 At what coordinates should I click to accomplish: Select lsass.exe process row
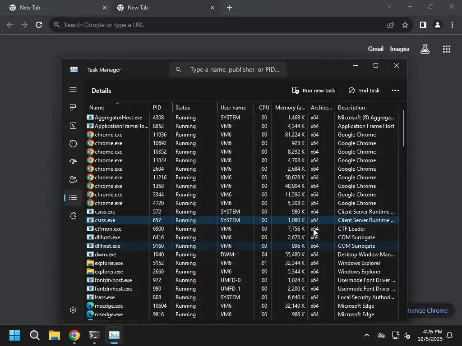(242, 297)
